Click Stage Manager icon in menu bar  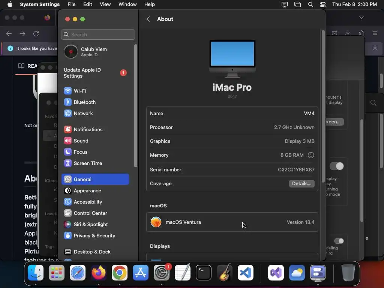[x=297, y=4]
